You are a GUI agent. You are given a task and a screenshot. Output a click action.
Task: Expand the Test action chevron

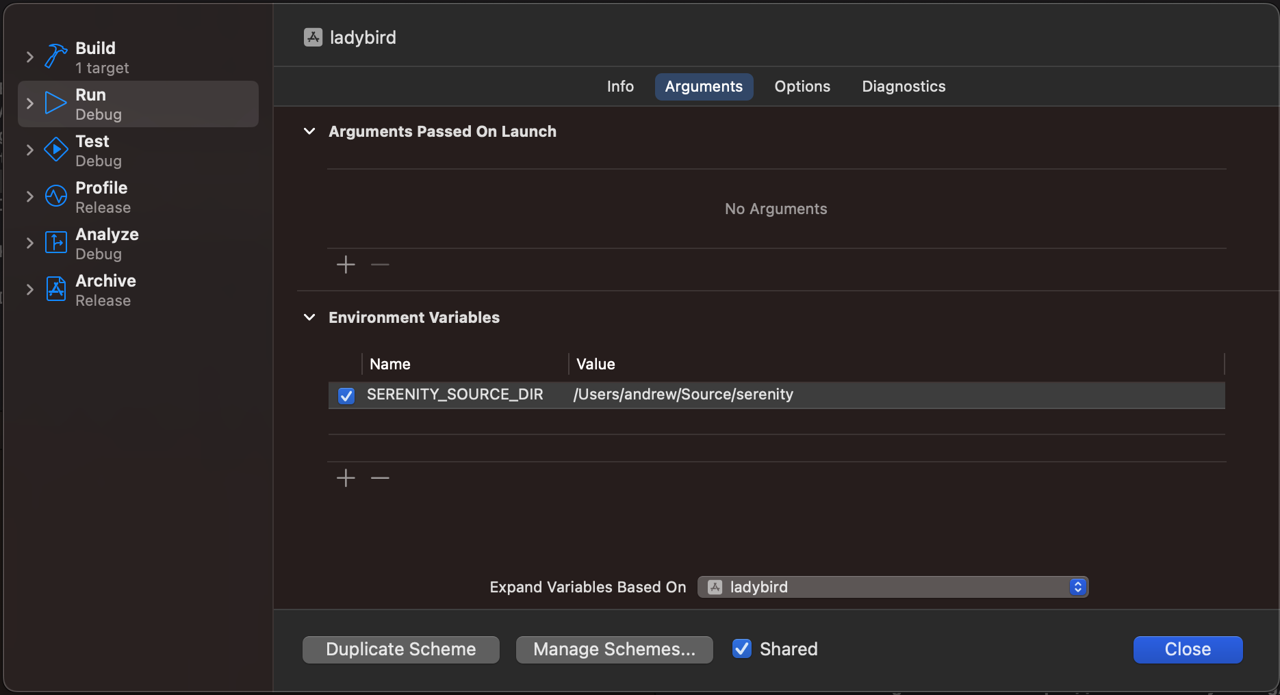click(29, 150)
